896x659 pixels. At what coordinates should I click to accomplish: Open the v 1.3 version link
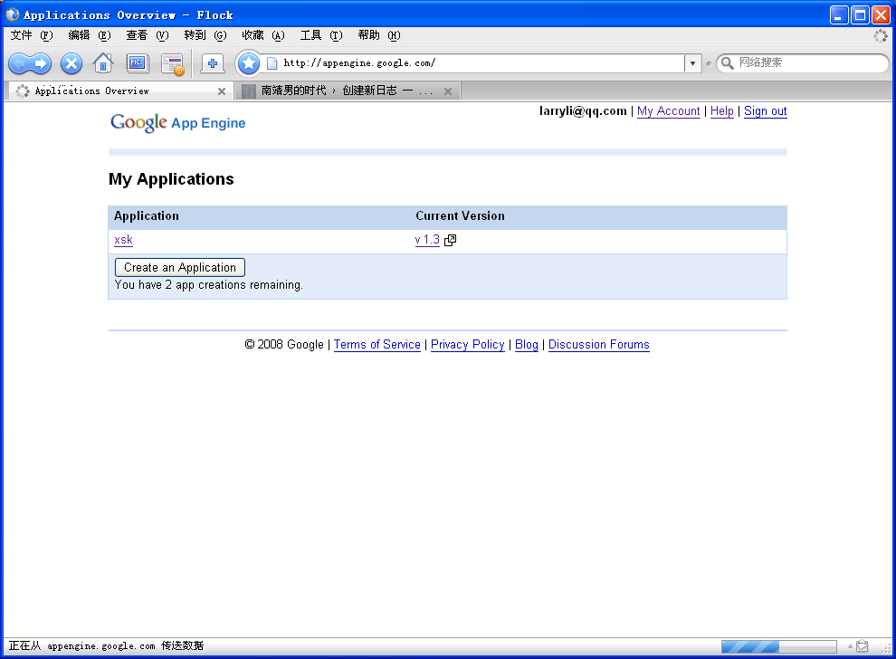click(427, 240)
